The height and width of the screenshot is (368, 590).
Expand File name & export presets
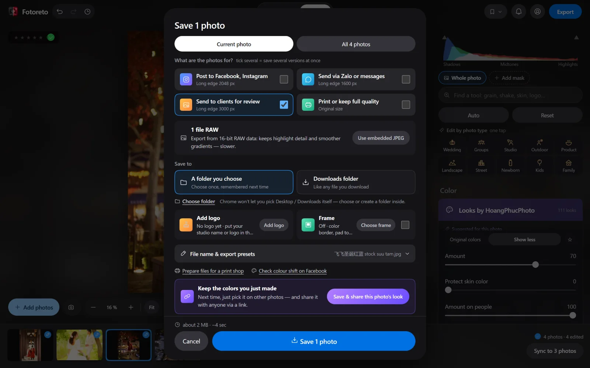point(295,254)
